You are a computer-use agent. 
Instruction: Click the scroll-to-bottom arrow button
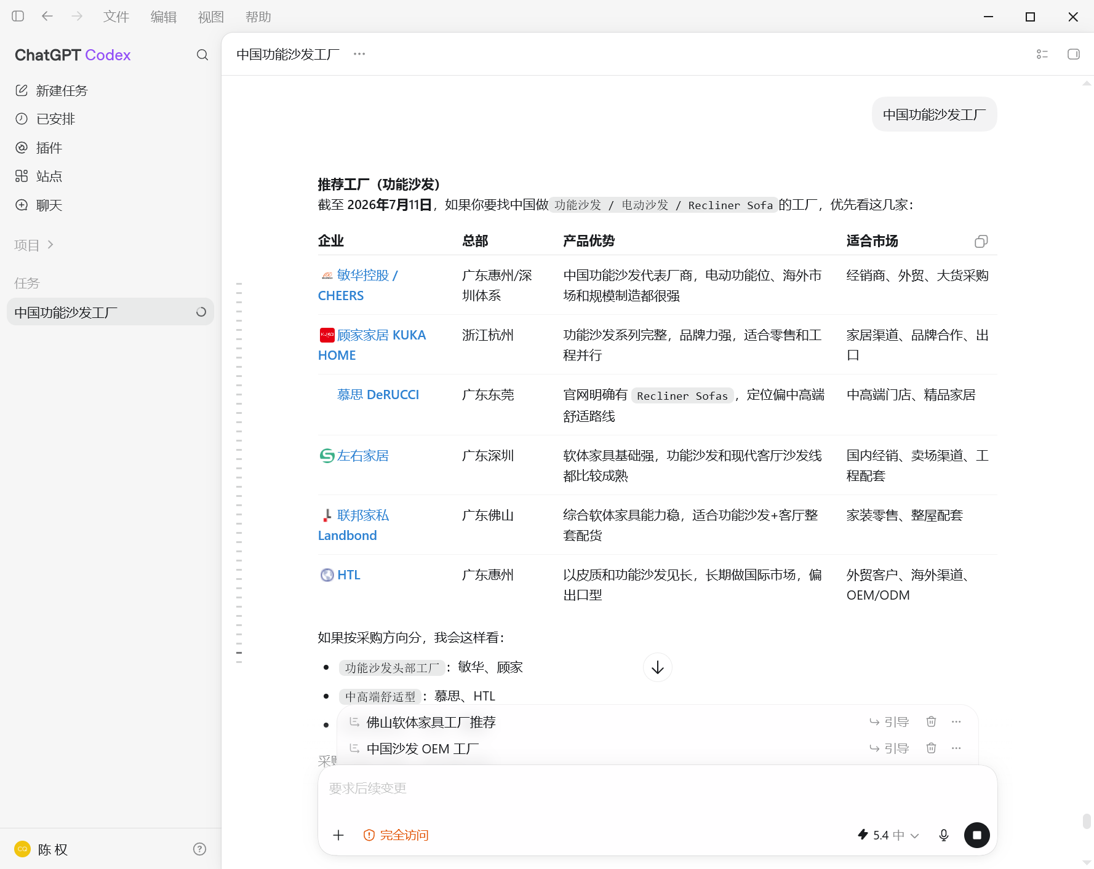658,667
